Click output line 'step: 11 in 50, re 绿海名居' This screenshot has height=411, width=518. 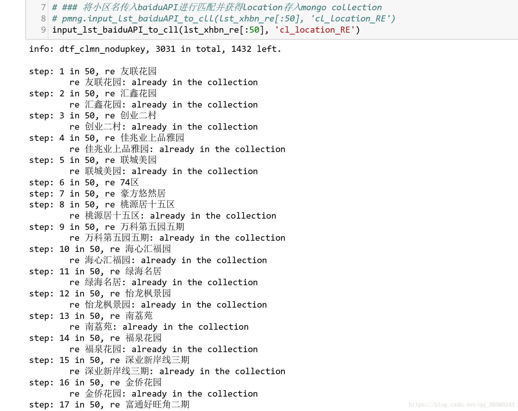(95, 271)
